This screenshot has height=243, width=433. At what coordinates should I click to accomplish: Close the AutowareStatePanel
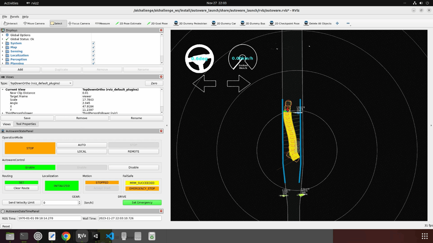[x=161, y=131]
